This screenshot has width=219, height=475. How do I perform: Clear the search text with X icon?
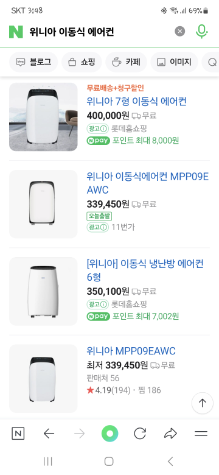tap(179, 31)
